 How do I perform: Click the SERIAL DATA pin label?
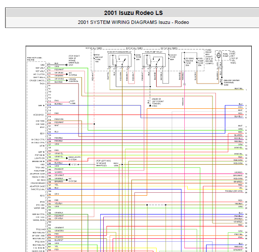tap(39, 220)
